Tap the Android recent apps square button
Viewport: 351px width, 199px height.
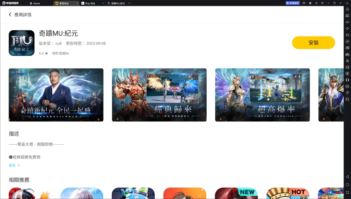tap(347, 192)
